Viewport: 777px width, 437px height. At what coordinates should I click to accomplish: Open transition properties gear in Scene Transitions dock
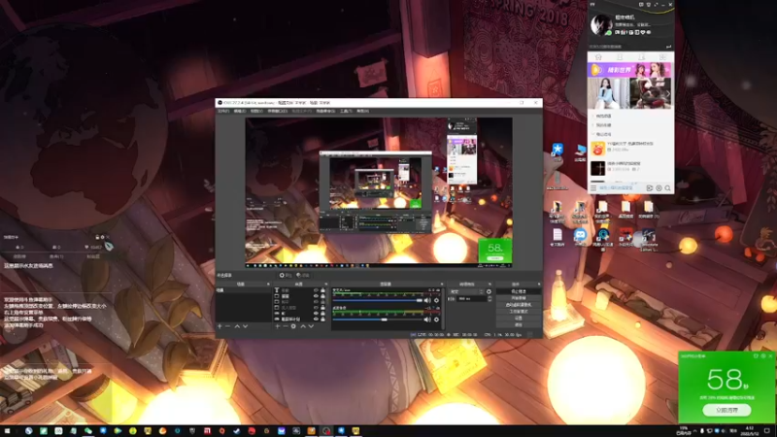(489, 291)
